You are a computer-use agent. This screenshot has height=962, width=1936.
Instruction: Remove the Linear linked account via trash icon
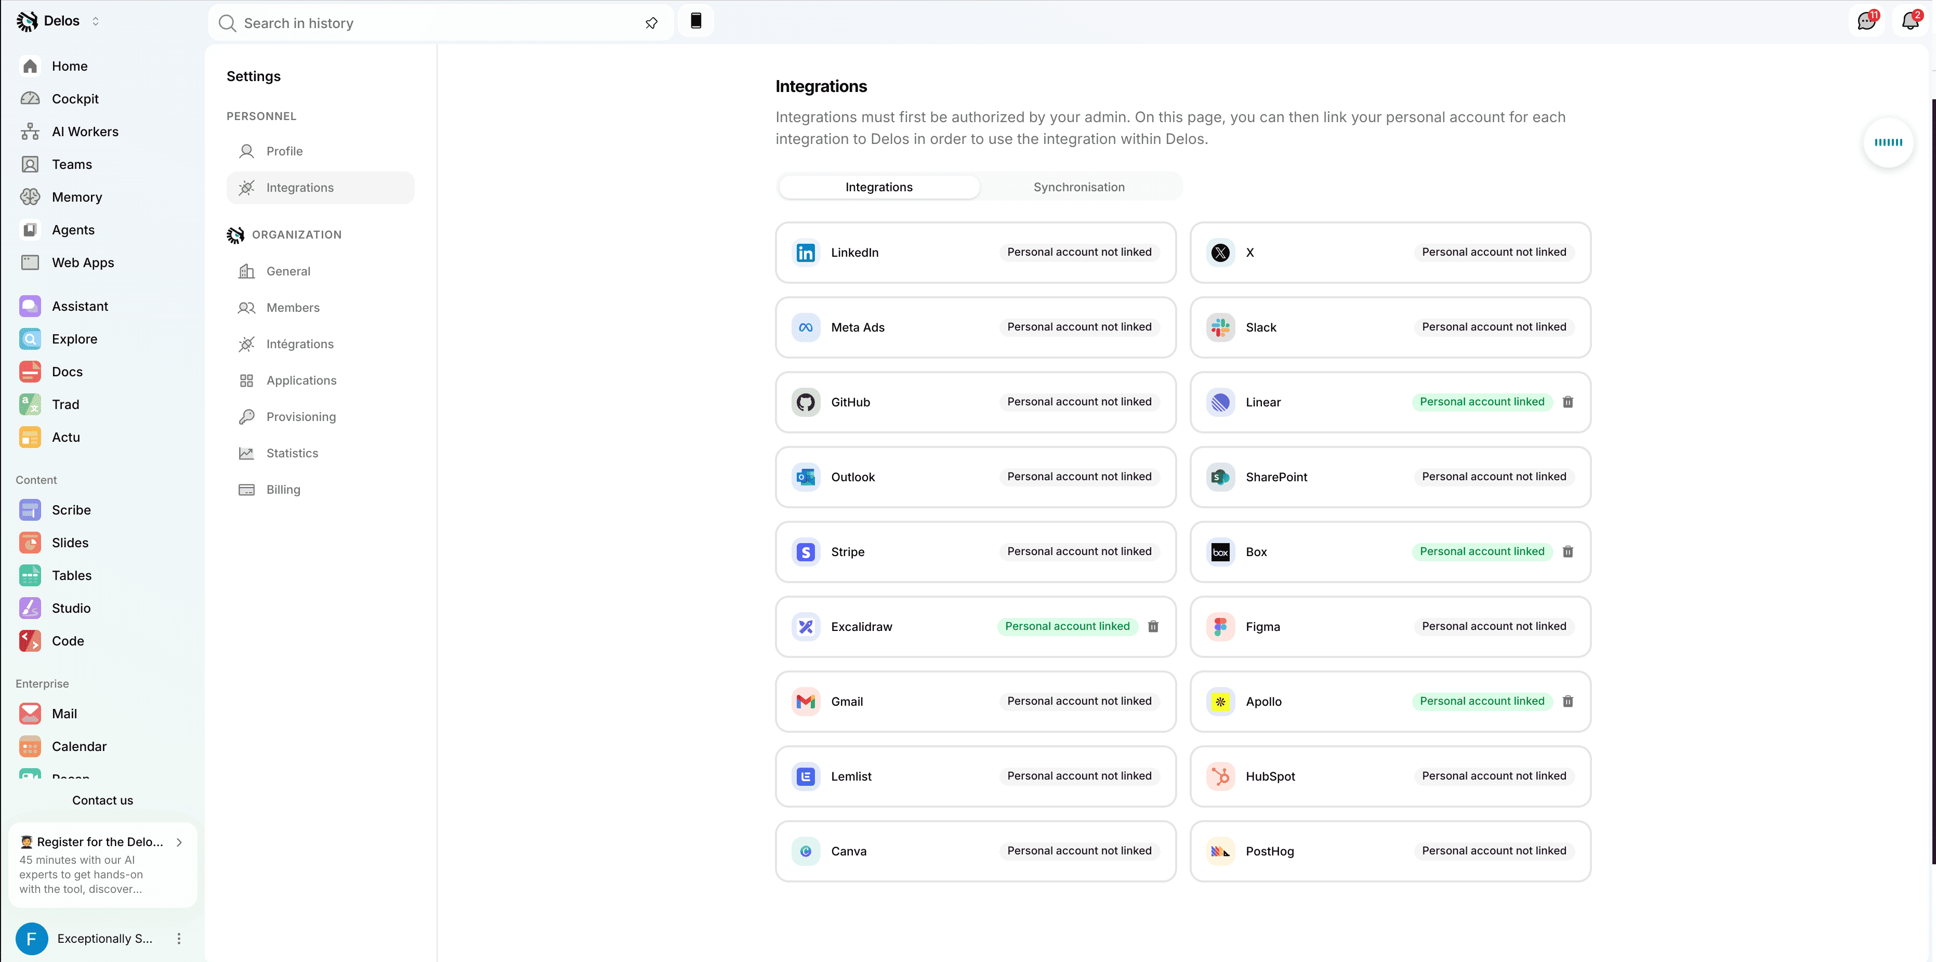(1568, 402)
